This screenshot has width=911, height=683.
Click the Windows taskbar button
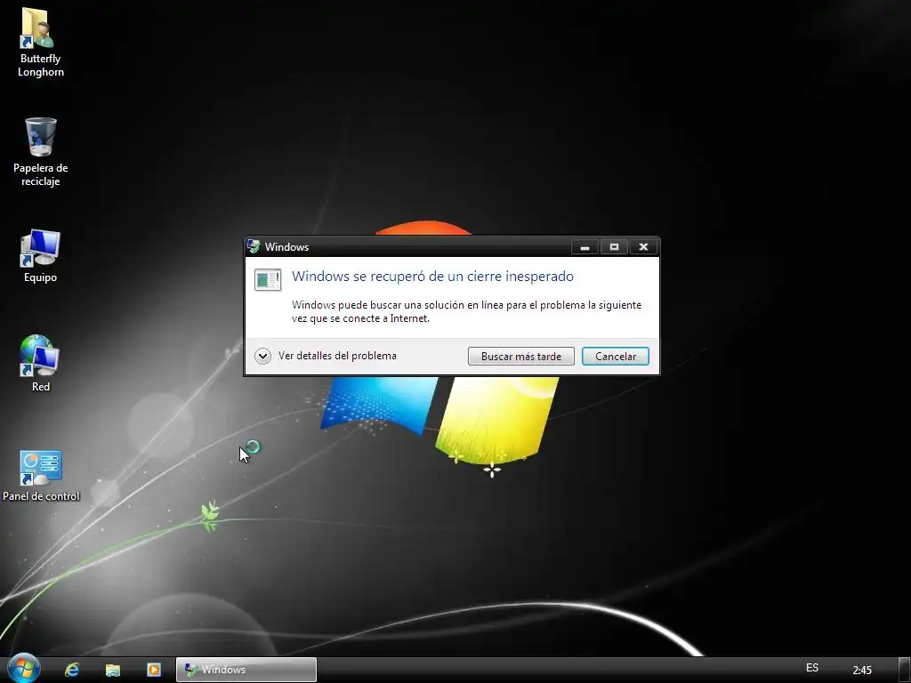[x=246, y=670]
